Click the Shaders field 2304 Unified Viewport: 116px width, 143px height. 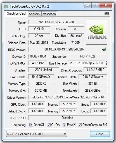(x=44, y=70)
